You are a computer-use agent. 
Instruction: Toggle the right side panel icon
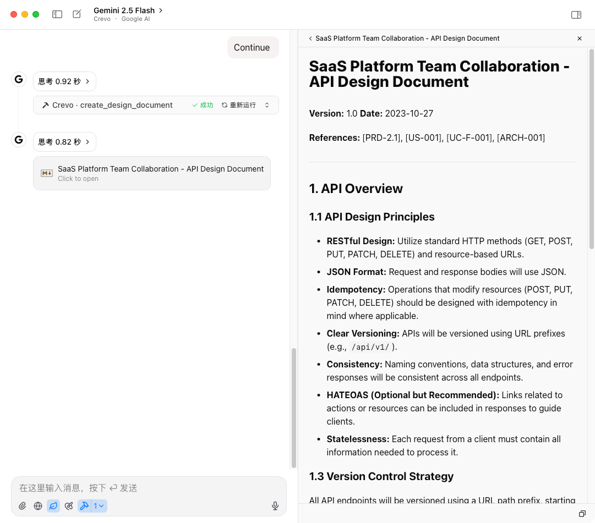[x=576, y=15]
